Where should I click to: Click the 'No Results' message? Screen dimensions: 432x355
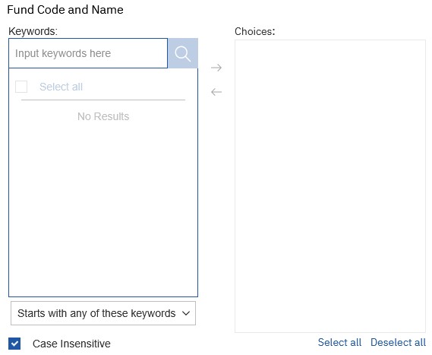pyautogui.click(x=103, y=116)
